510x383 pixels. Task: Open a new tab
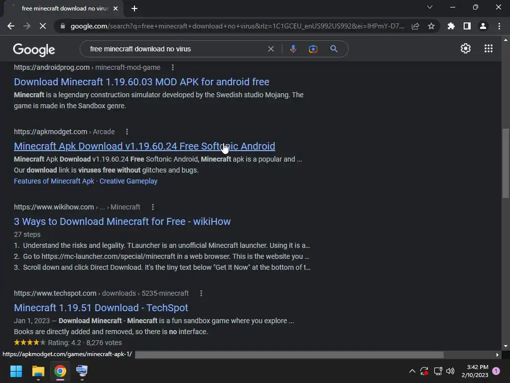point(134,8)
